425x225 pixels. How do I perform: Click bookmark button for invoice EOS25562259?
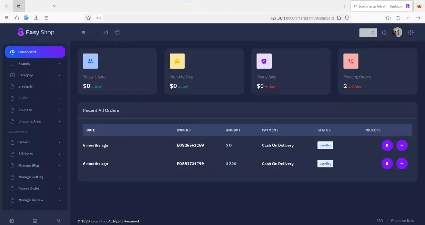(x=387, y=145)
